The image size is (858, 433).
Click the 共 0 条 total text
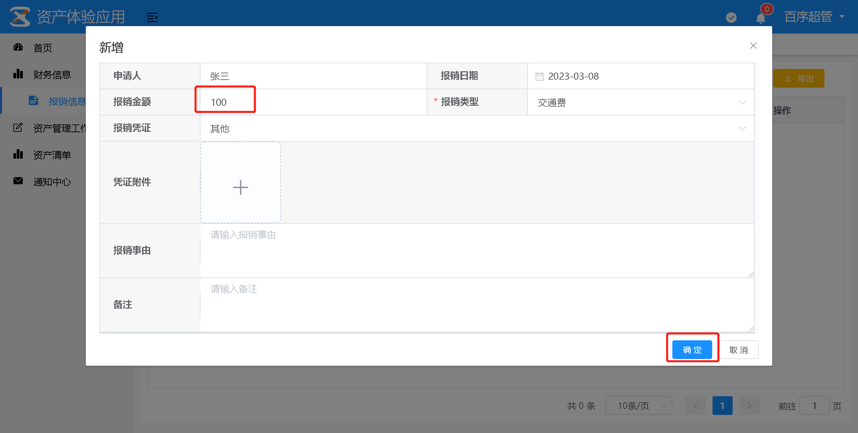click(581, 406)
